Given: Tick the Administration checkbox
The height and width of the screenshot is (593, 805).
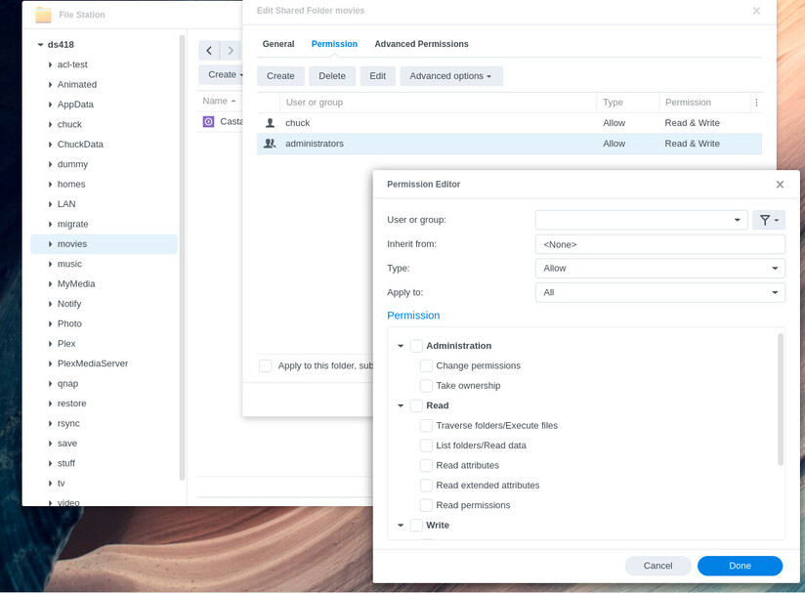Looking at the screenshot, I should click(x=416, y=346).
